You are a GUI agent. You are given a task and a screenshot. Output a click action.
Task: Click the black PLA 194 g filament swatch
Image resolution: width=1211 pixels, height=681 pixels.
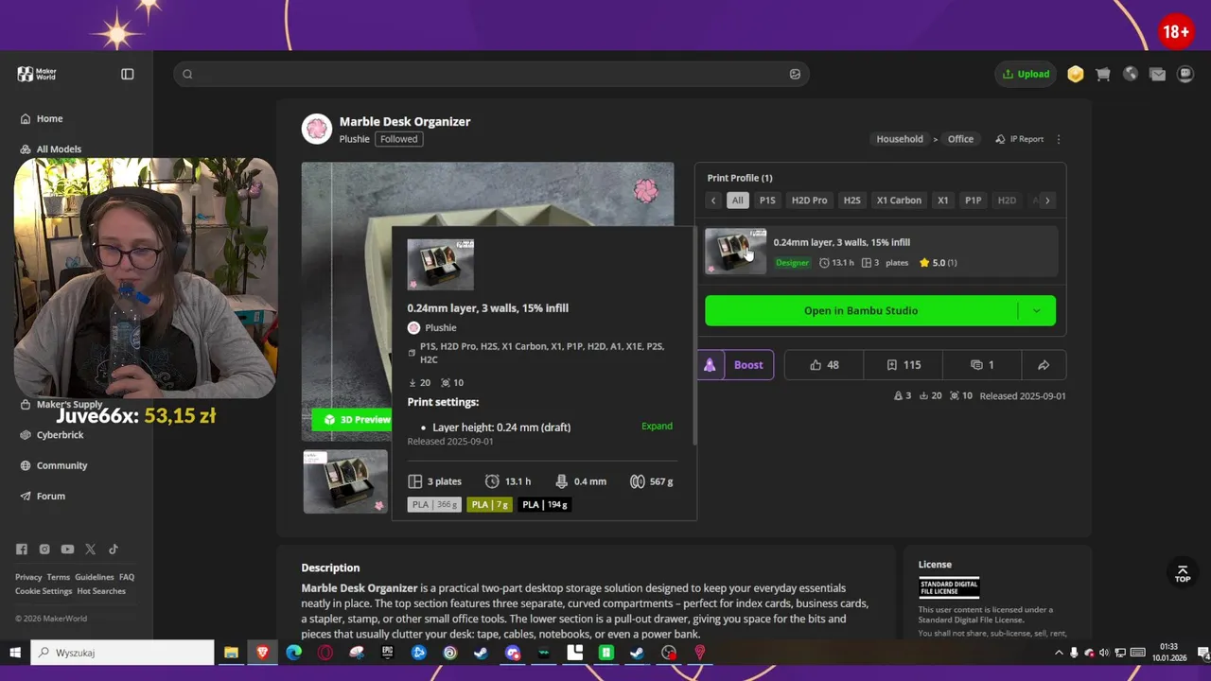click(545, 505)
